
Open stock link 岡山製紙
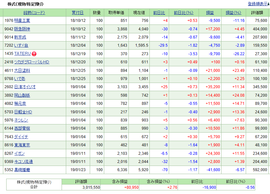click(22, 95)
